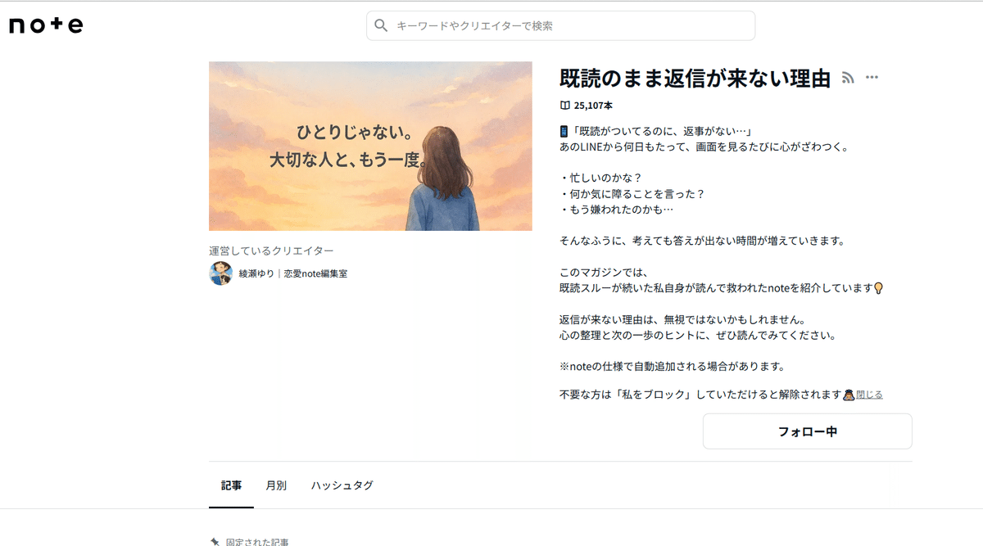Image resolution: width=983 pixels, height=546 pixels.
Task: Click the 閉じる link to dismiss the notice
Action: tap(870, 394)
